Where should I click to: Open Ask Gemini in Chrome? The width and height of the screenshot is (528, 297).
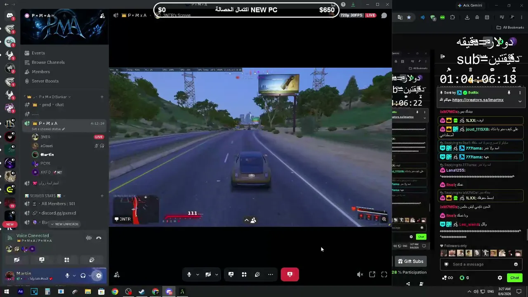click(469, 5)
